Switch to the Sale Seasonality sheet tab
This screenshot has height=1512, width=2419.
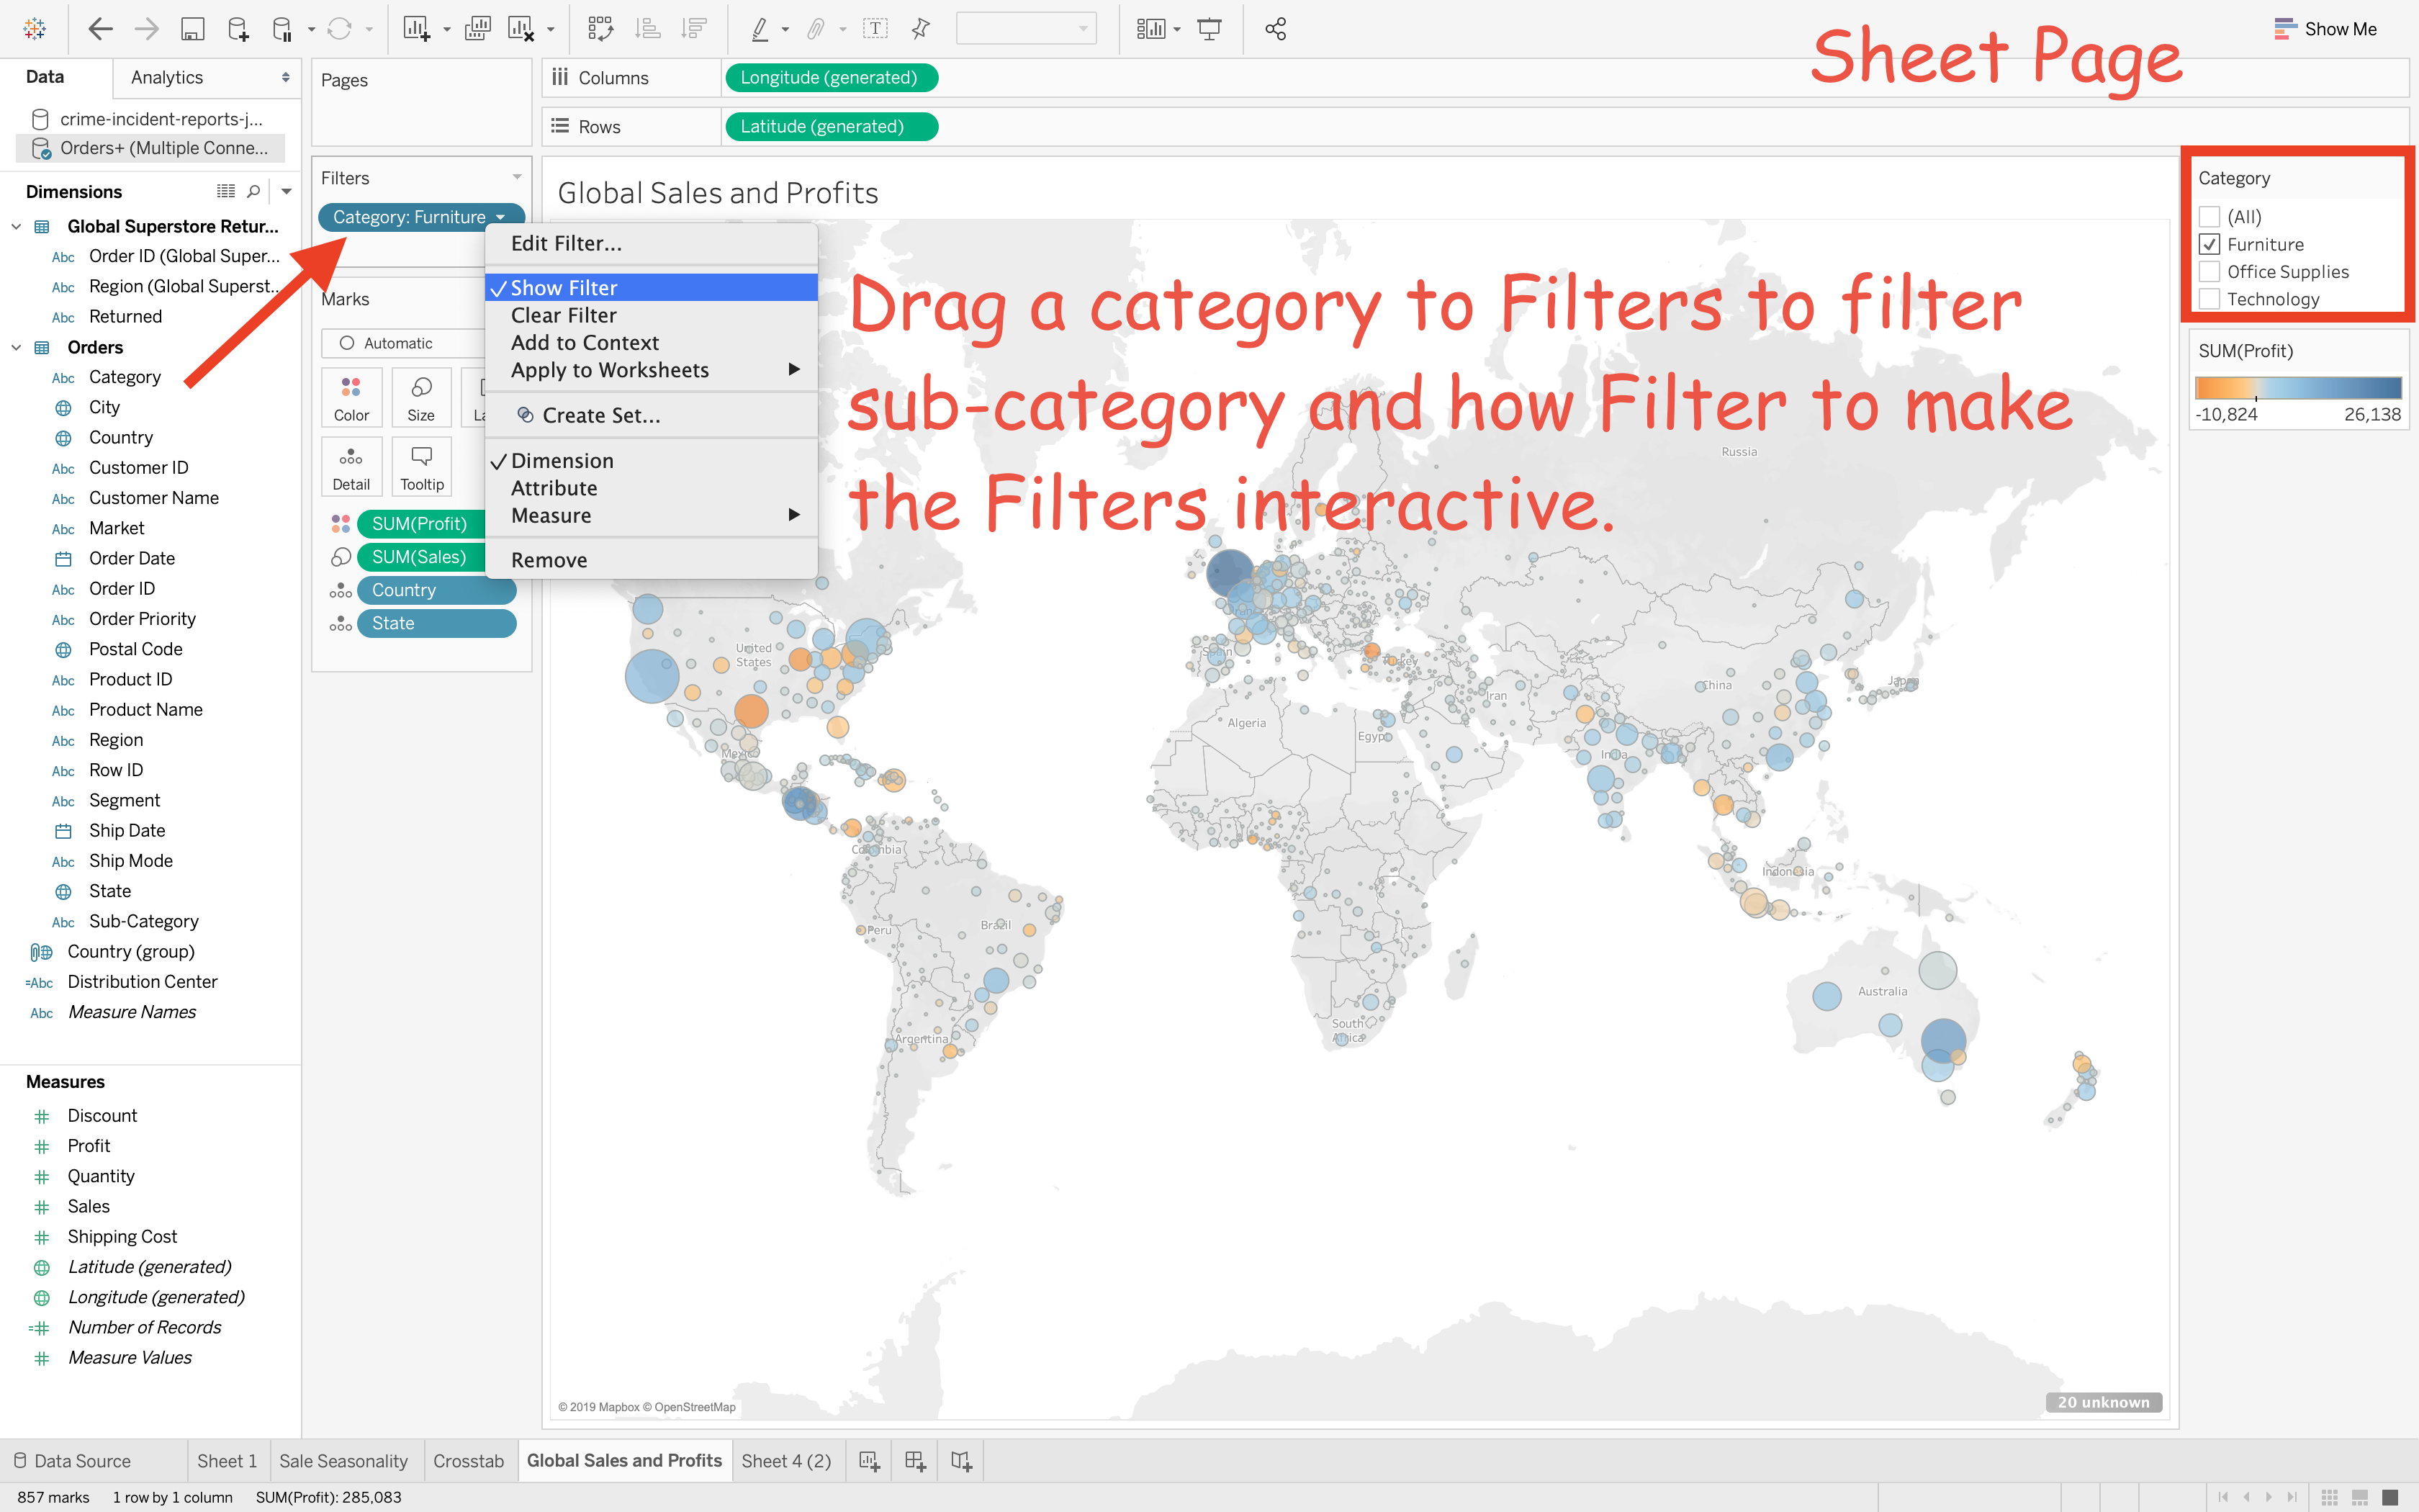pos(343,1461)
